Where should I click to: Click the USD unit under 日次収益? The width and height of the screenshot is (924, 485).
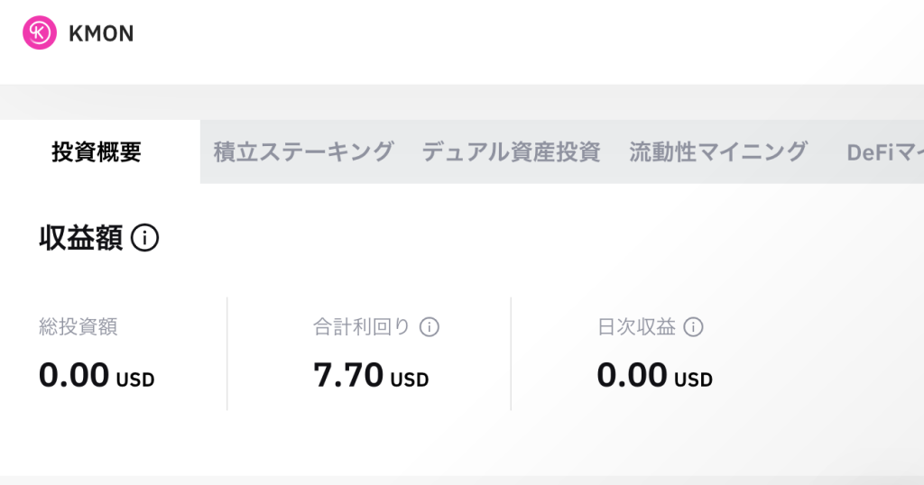click(693, 380)
